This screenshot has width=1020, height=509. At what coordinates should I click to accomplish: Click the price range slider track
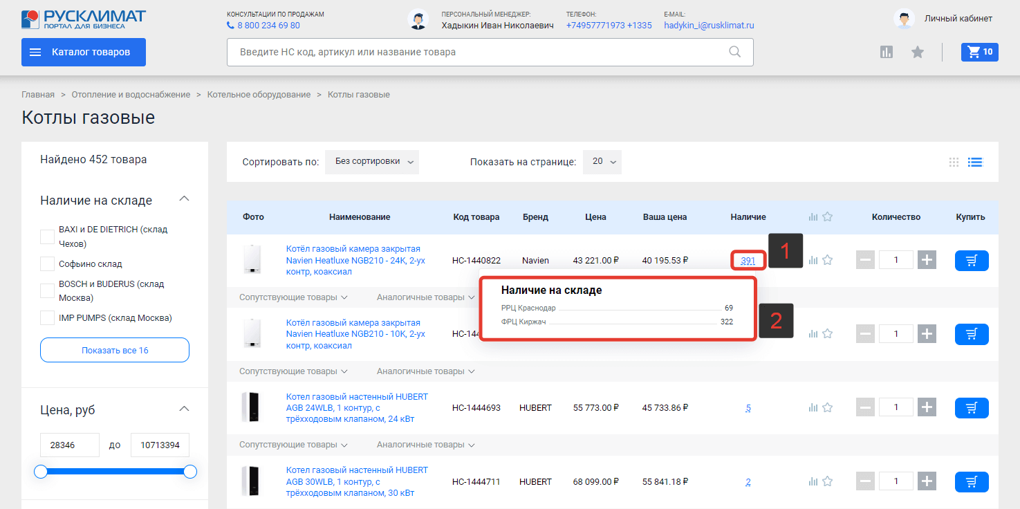115,472
